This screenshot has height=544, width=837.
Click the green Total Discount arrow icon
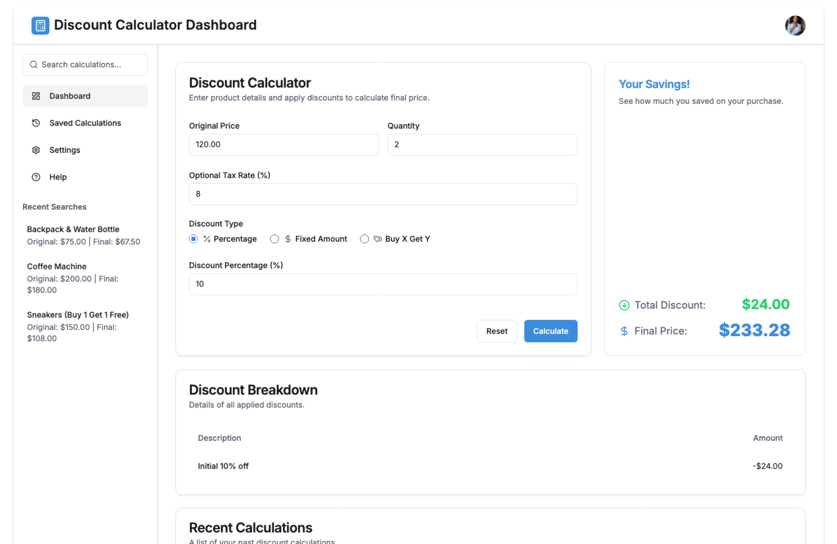624,305
